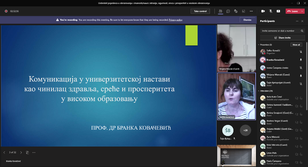Open more options in Participants header
Screen dimensions: 308x167
tap(297, 21)
